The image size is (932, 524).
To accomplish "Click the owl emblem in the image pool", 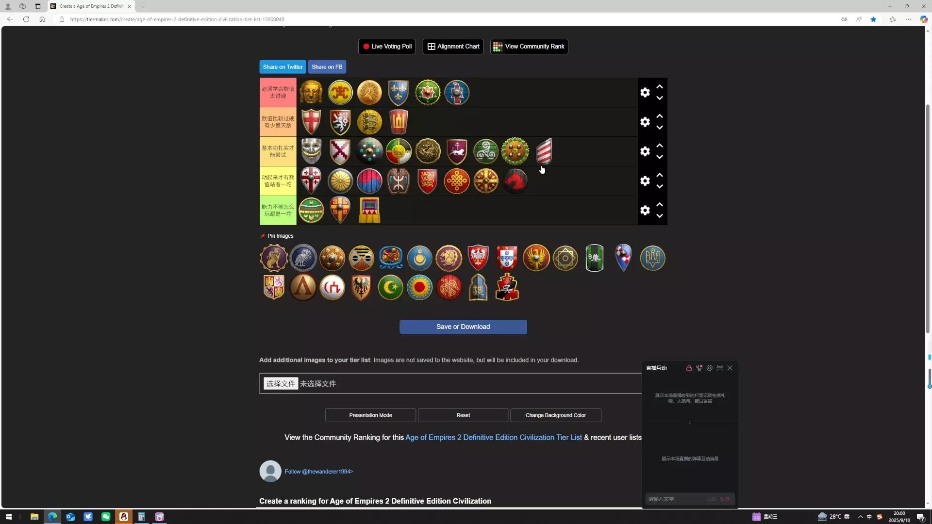I will [x=303, y=258].
